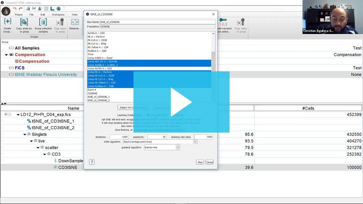The width and height of the screenshot is (363, 204).
Task: Click the small braces create-group quick icon
Action: (x=34, y=9)
